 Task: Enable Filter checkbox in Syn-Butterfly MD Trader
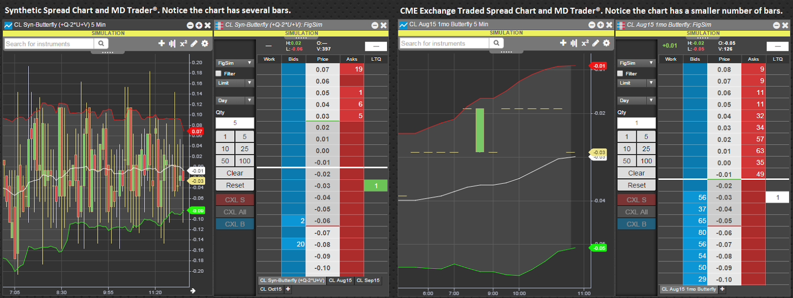[x=219, y=74]
